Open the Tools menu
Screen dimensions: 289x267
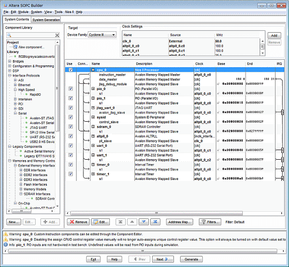[x=58, y=12]
